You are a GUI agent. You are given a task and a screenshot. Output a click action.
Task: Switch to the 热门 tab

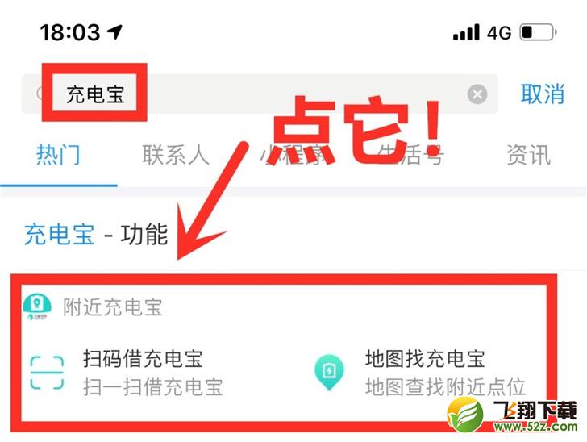58,155
